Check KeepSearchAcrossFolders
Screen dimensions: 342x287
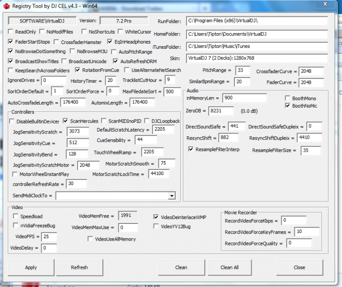(10, 70)
